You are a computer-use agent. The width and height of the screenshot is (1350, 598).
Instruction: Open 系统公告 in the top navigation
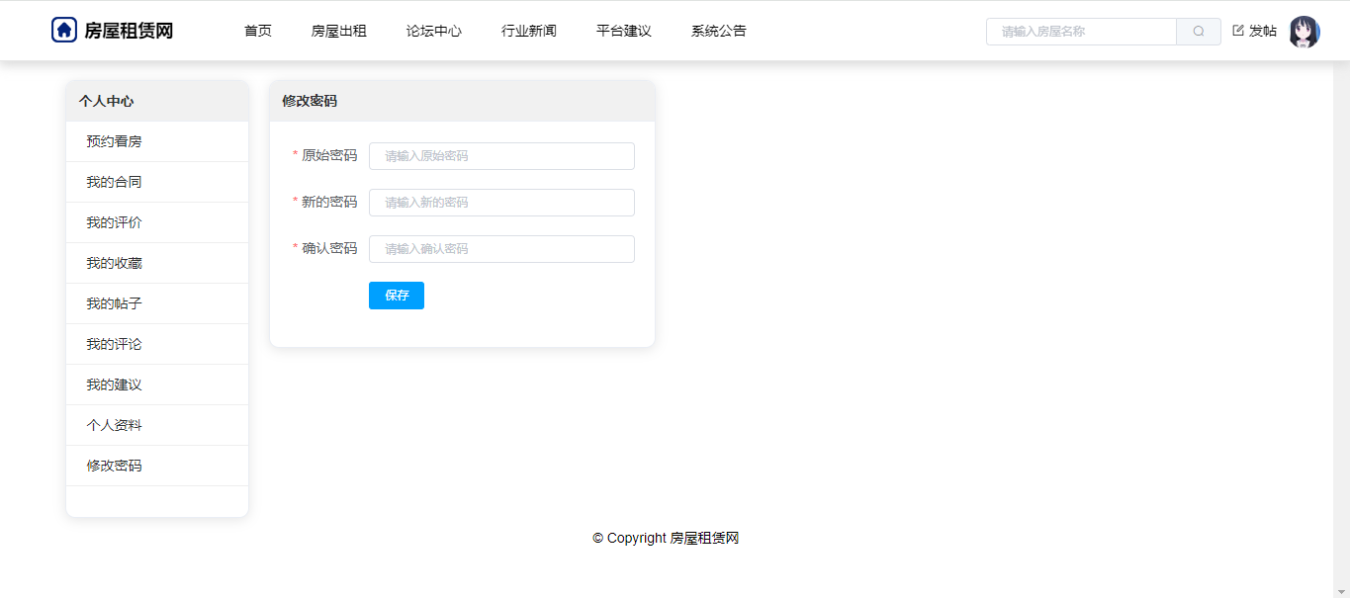click(x=719, y=31)
